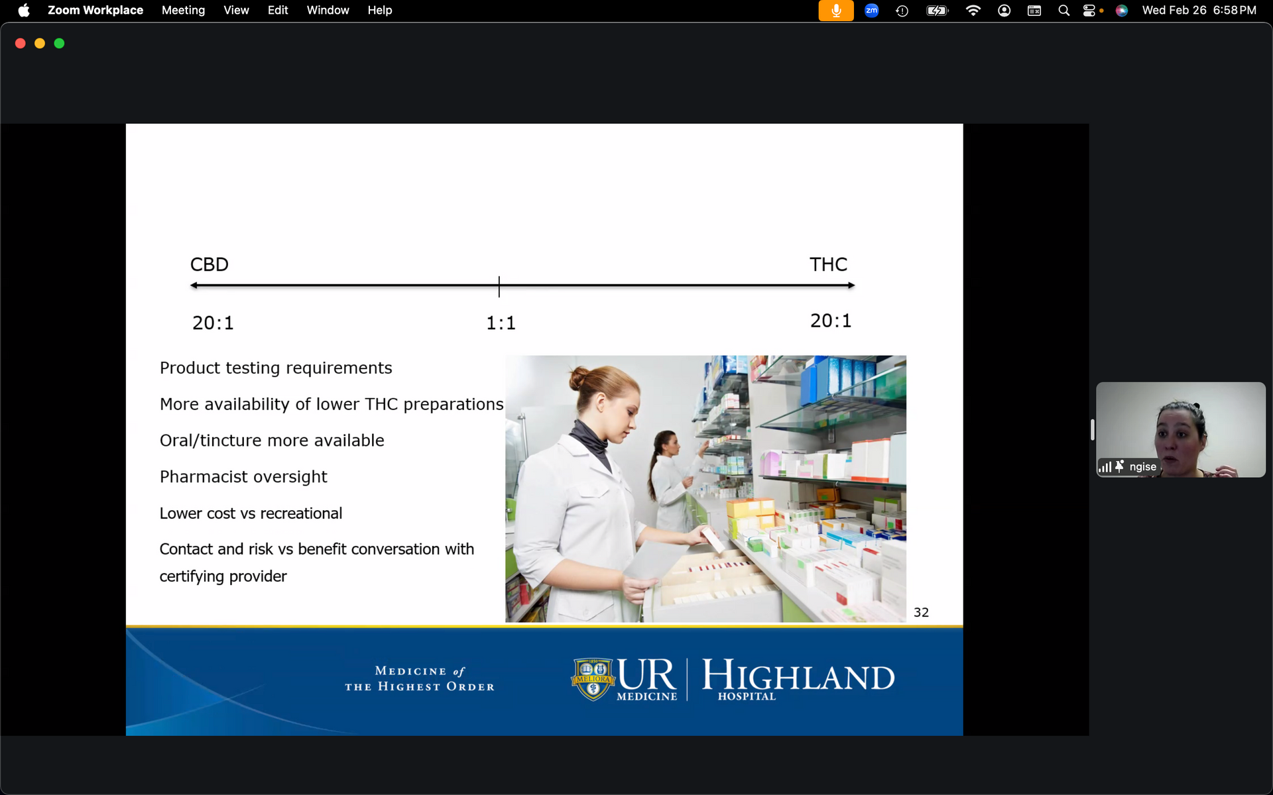The image size is (1273, 795).
Task: Open the Wi-Fi status menu
Action: click(973, 11)
